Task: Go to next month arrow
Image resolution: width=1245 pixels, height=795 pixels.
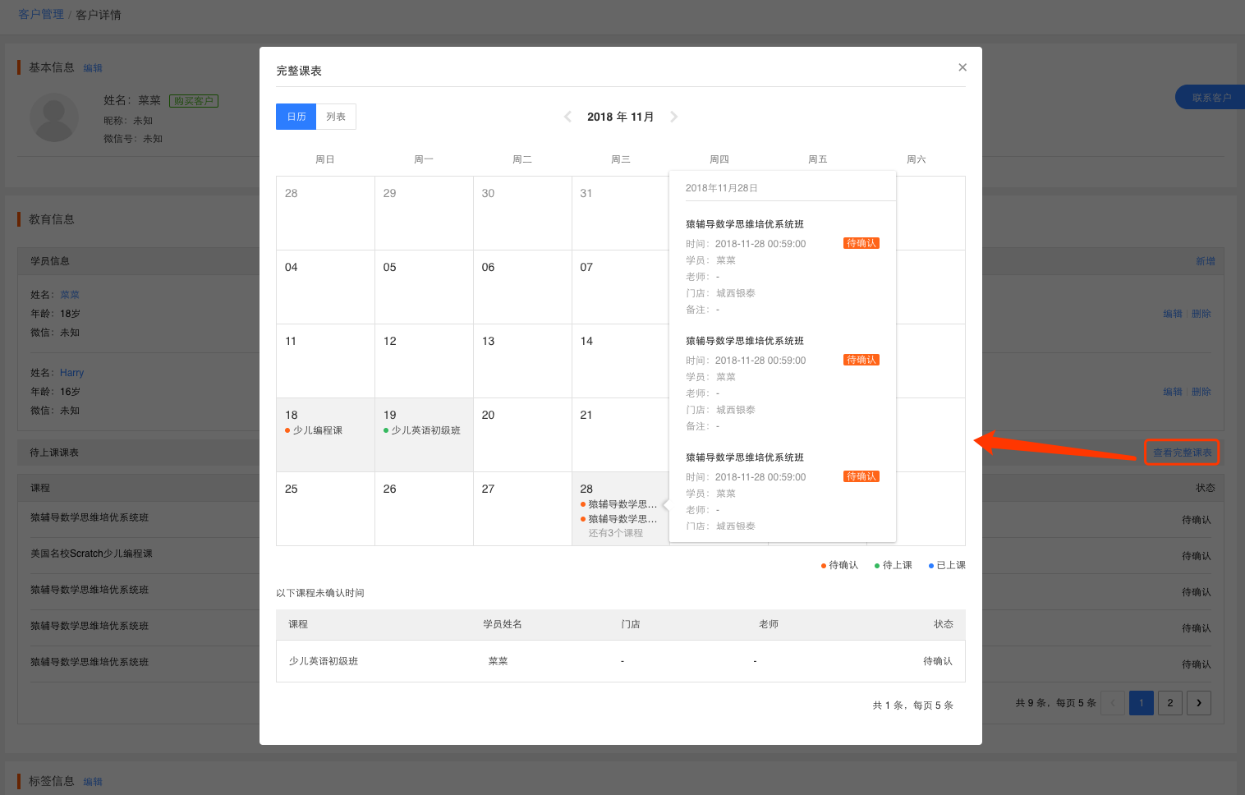Action: pos(674,117)
